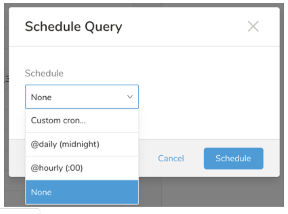Click the empty dialog body right of dropdown
This screenshot has height=214, width=288.
206,97
